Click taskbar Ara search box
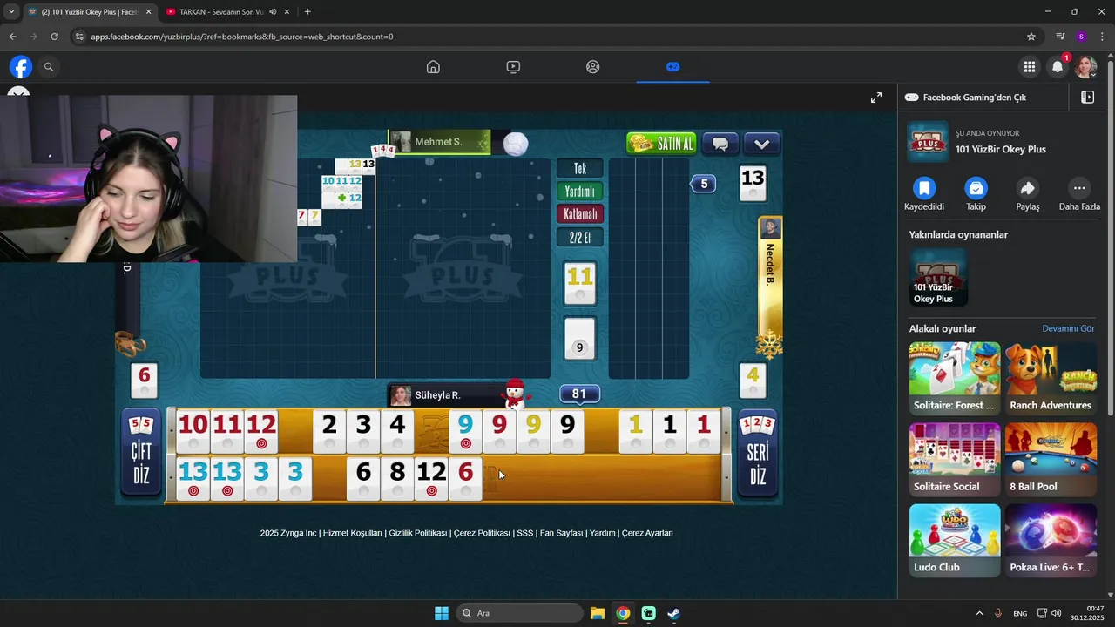 coord(520,613)
